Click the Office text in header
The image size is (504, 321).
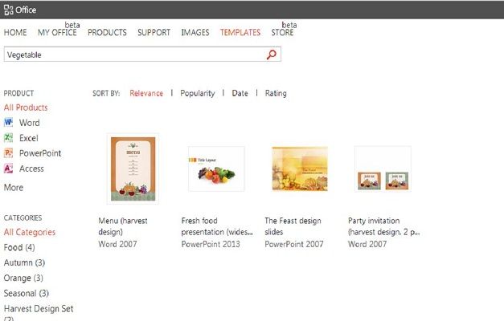(26, 10)
